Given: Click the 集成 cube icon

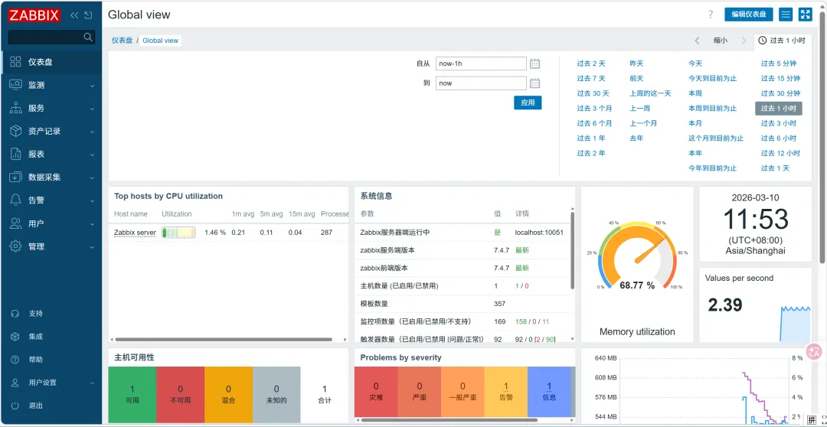Looking at the screenshot, I should coord(15,337).
